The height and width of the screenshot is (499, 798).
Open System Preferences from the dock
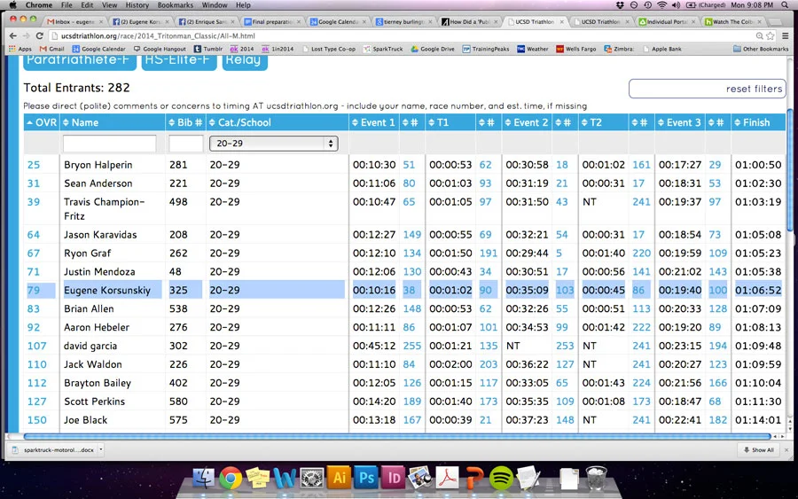[311, 478]
